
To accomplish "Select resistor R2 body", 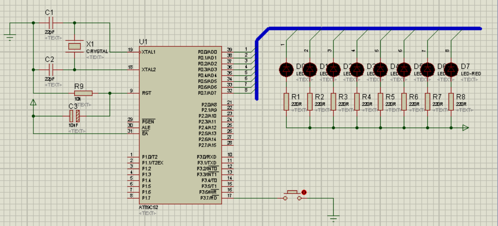I will (x=310, y=102).
